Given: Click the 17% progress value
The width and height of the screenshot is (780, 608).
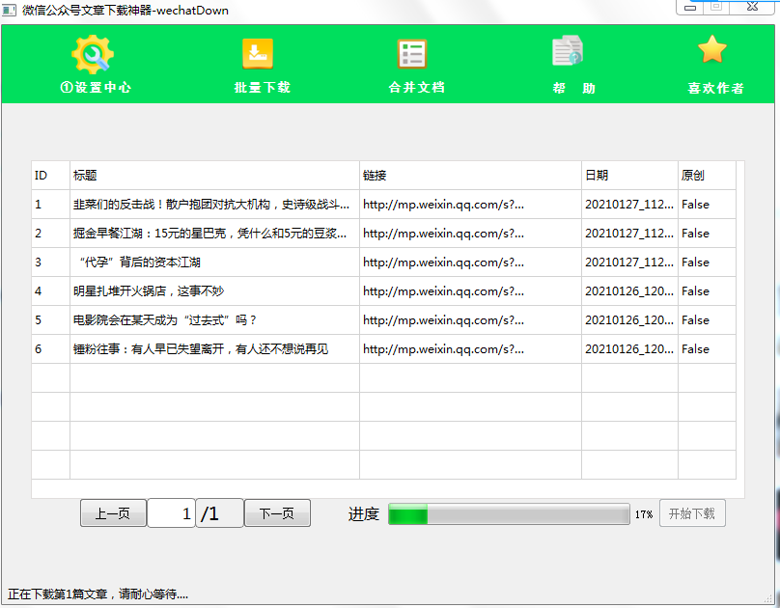Looking at the screenshot, I should 644,514.
